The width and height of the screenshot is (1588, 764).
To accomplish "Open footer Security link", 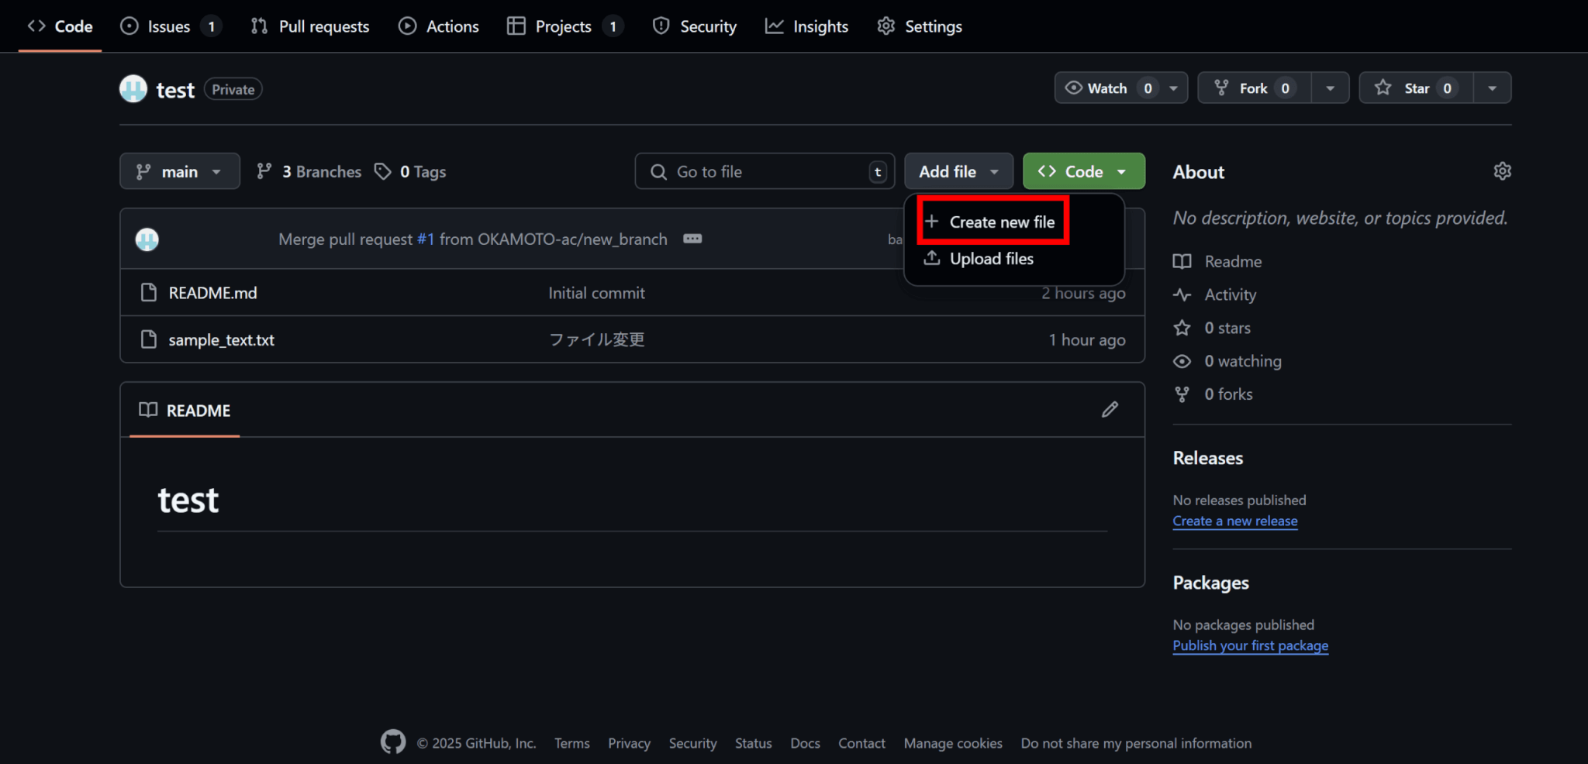I will pyautogui.click(x=692, y=743).
